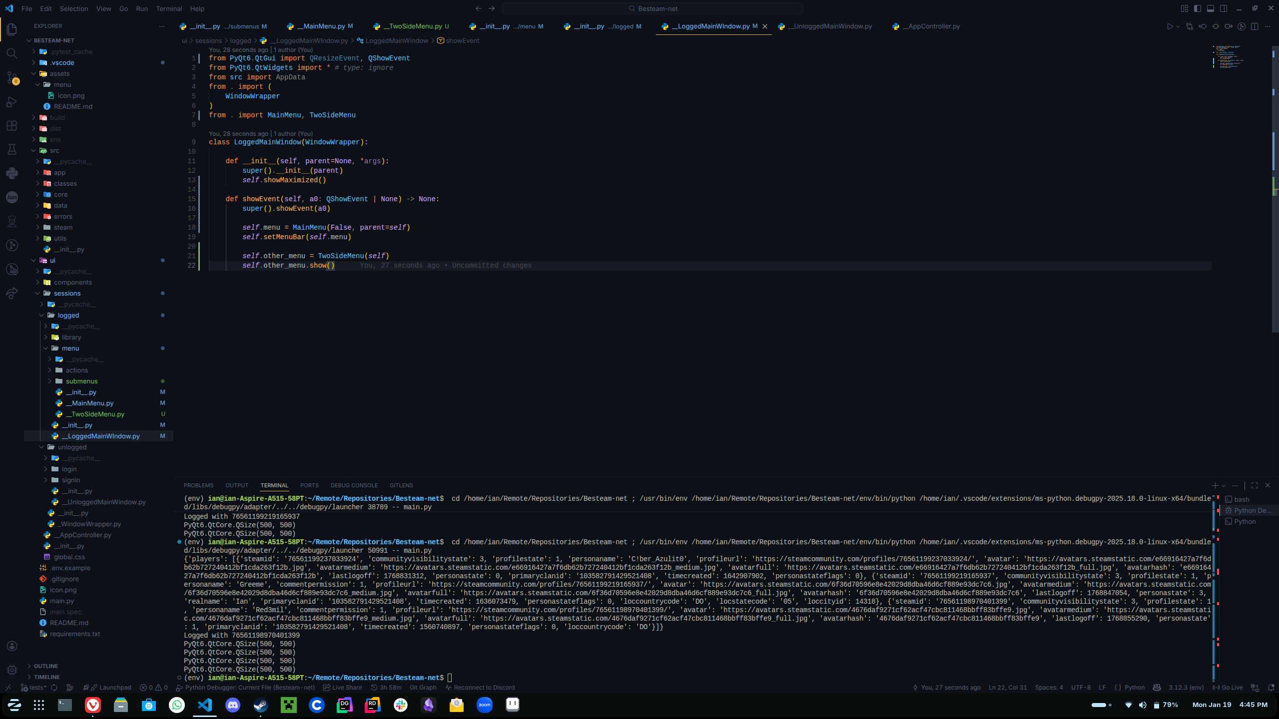This screenshot has width=1279, height=719.
Task: Click Reconnect to Discord status item
Action: point(480,688)
